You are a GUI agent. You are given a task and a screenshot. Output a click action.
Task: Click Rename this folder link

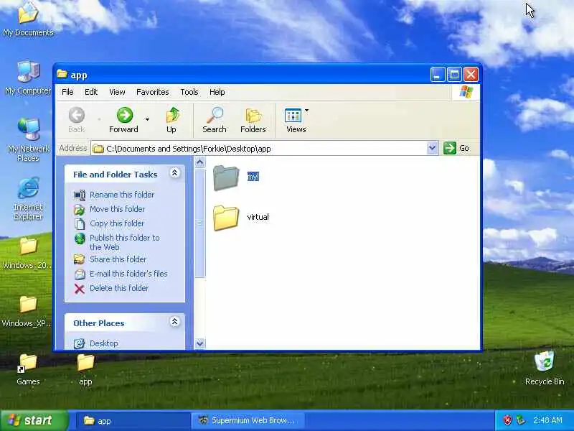point(122,195)
